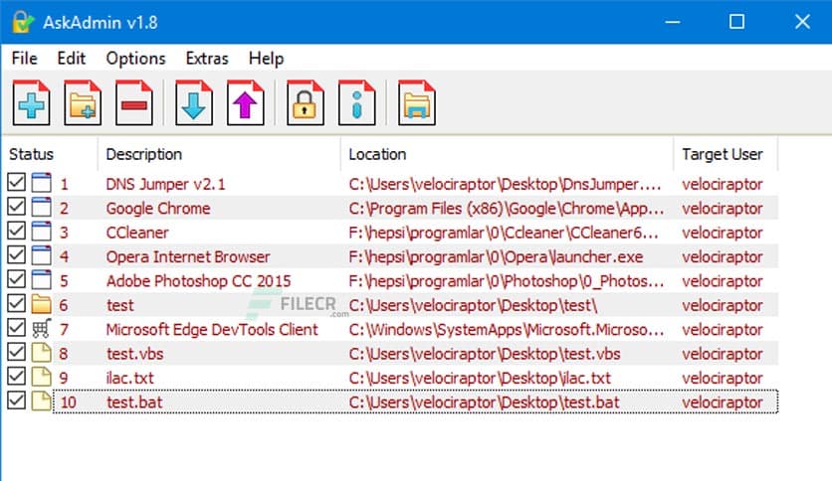Click the window icon beside CCleaner
This screenshot has width=832, height=481.
point(42,232)
